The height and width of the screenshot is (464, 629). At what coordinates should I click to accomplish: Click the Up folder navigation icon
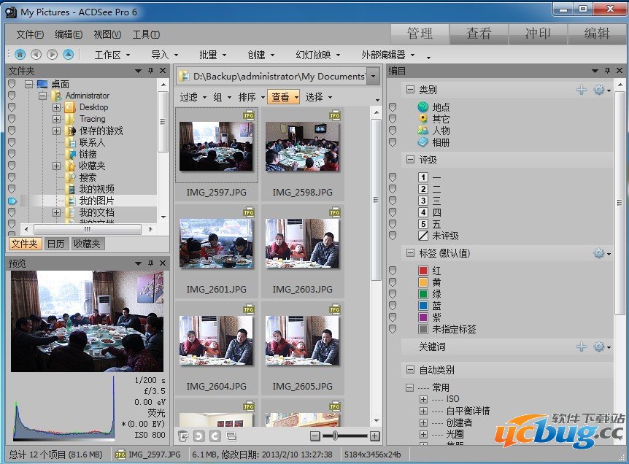coord(68,54)
